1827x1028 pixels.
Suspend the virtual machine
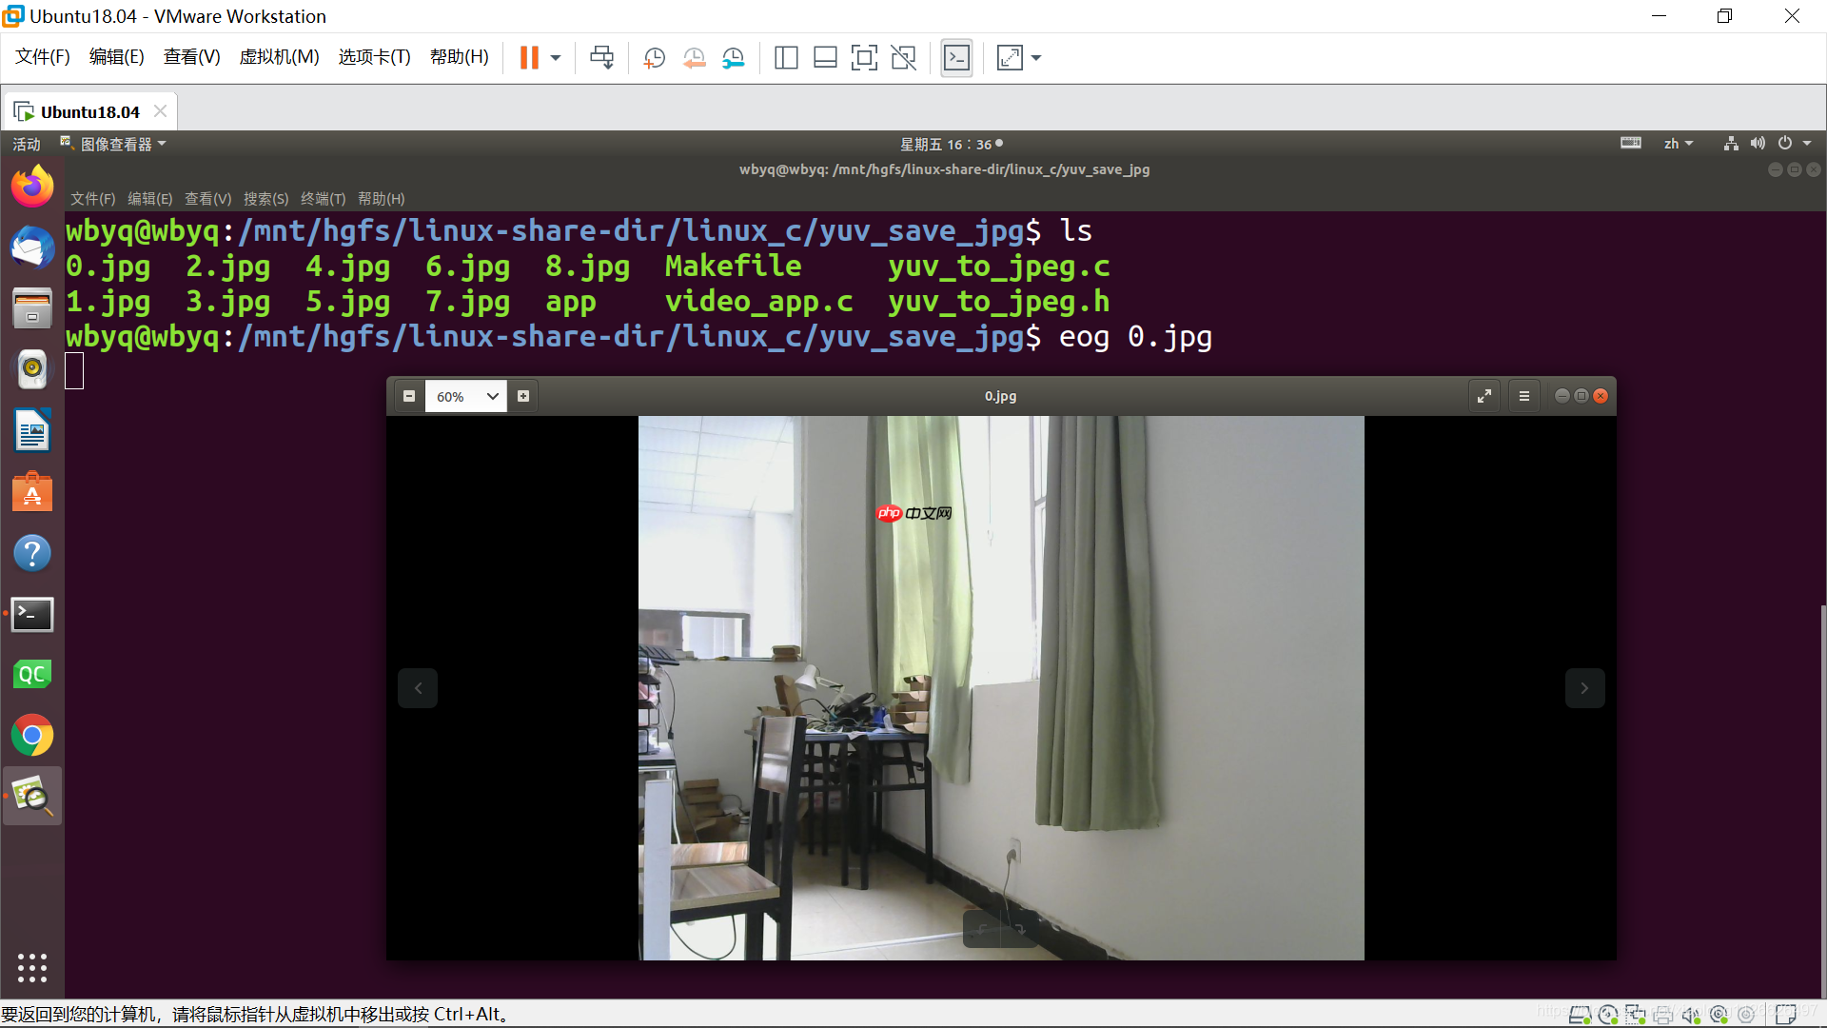pyautogui.click(x=528, y=57)
